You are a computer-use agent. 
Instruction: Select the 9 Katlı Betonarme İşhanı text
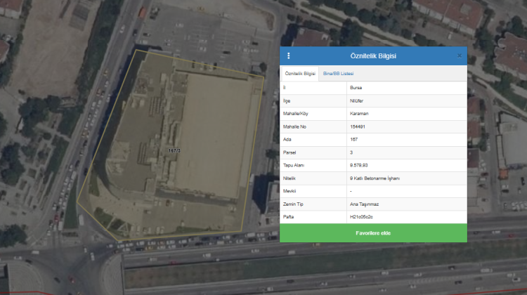375,178
